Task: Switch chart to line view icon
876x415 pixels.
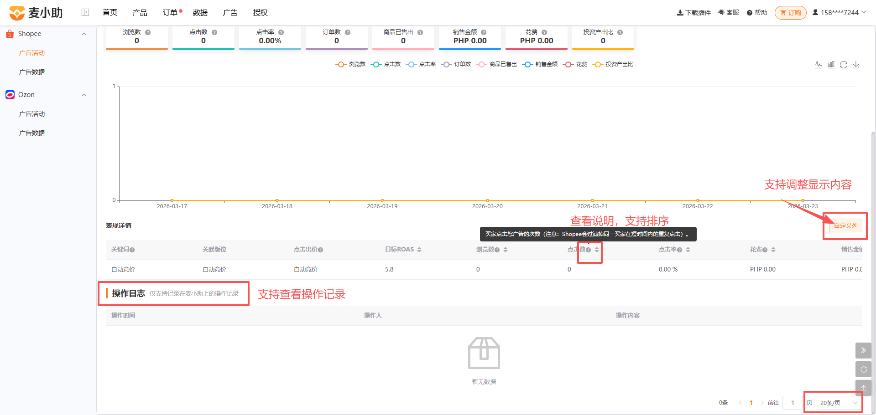Action: (x=819, y=65)
